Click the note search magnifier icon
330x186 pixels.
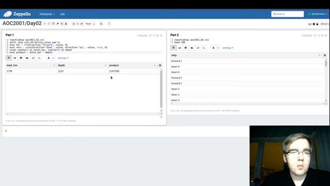point(101,24)
